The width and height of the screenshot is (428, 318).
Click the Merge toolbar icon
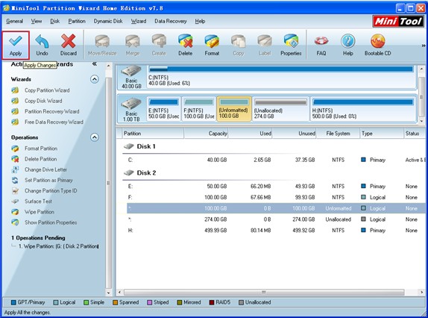(x=133, y=45)
